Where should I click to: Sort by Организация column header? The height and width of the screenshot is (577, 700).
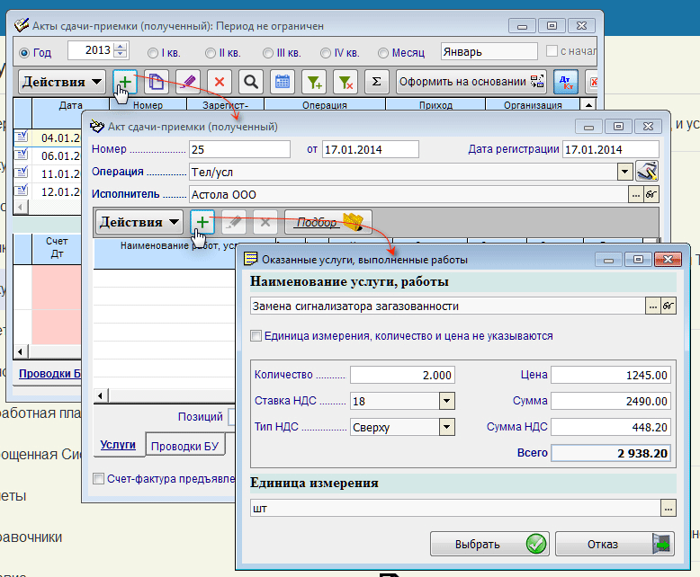(x=533, y=105)
